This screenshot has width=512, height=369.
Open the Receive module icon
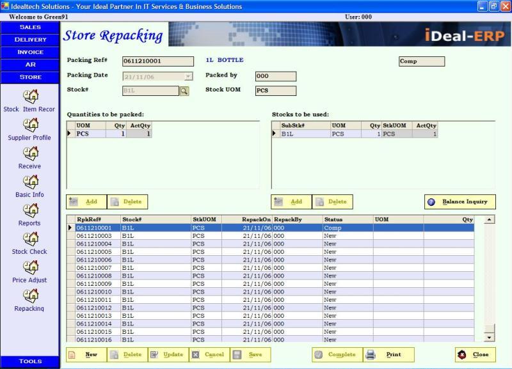click(29, 154)
